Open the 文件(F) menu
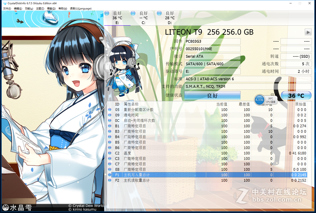 [x=7, y=8]
